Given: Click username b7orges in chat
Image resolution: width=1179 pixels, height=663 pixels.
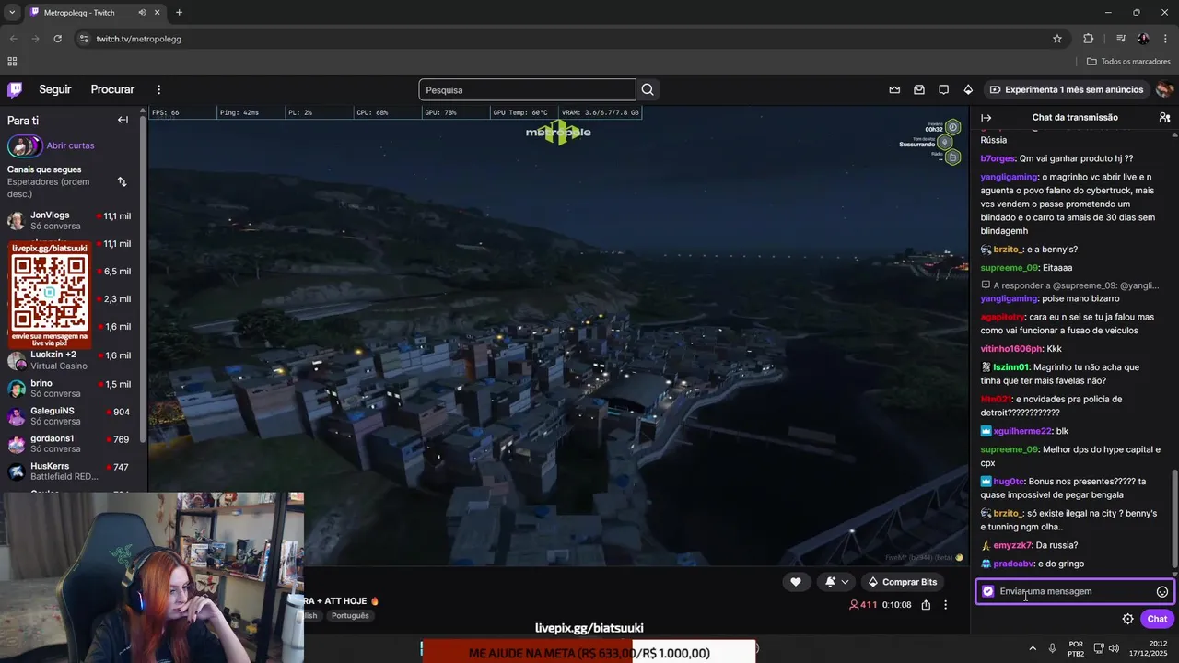Looking at the screenshot, I should [998, 158].
